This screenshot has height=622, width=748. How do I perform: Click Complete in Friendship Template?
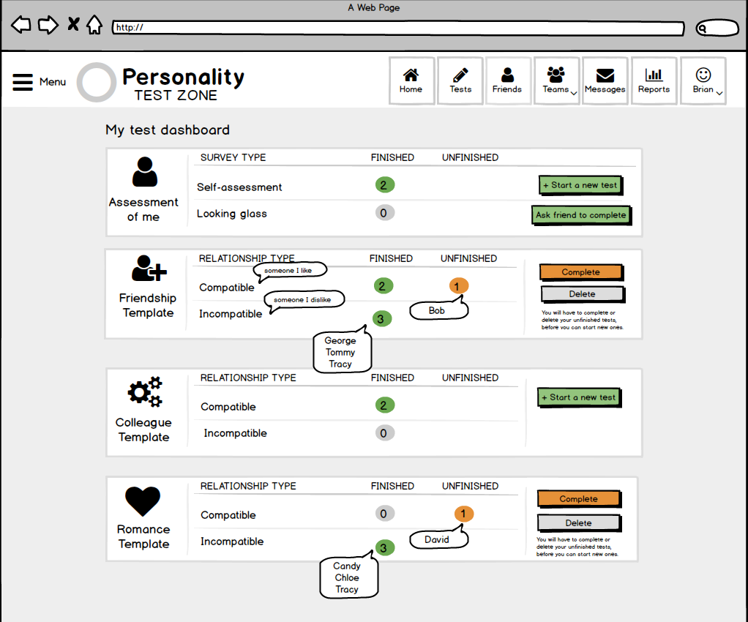tap(581, 272)
